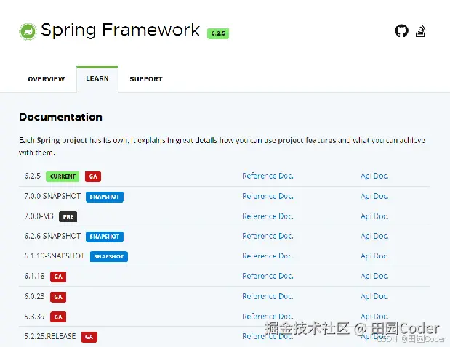Click the version text 7.0.0-M3

click(x=39, y=216)
